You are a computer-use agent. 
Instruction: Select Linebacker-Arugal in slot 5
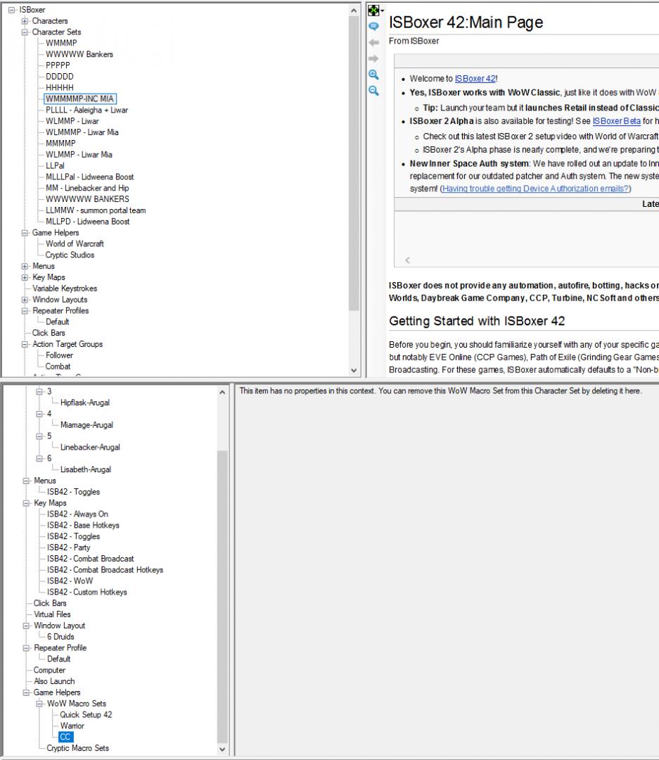90,447
